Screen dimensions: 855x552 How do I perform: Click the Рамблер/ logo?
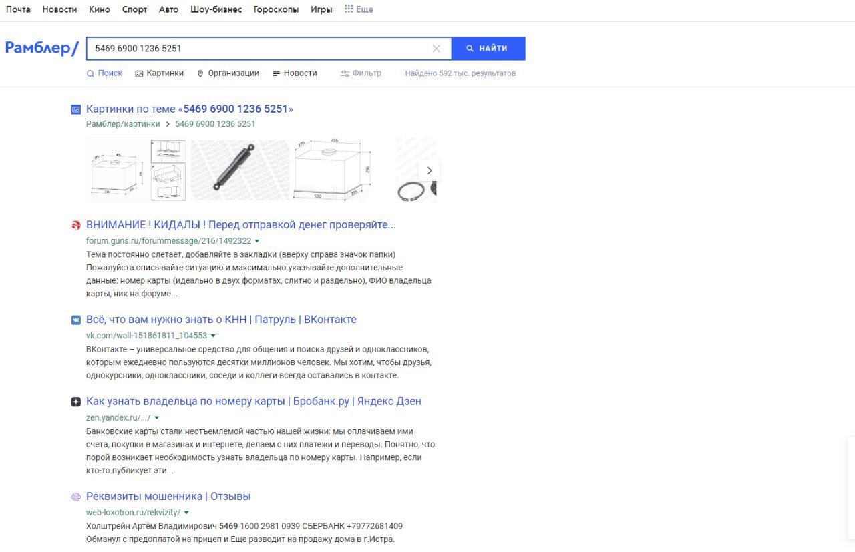coord(42,48)
